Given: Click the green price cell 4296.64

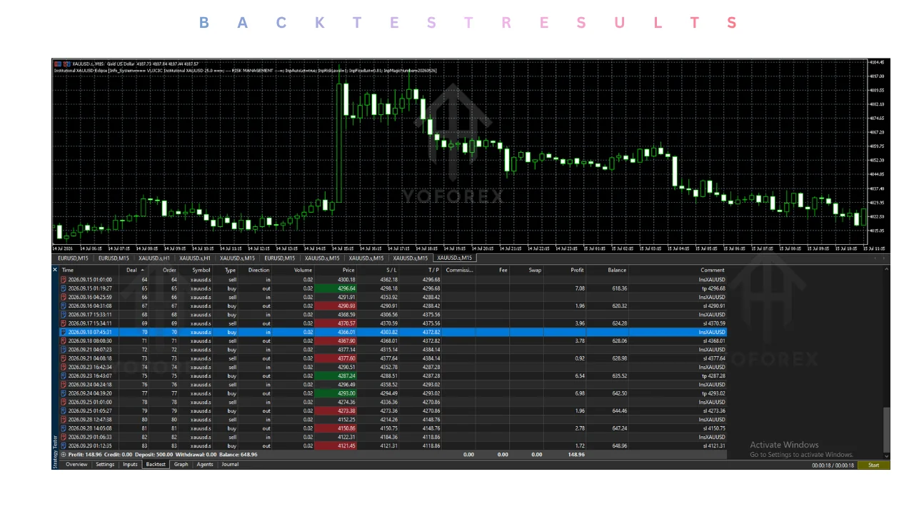Looking at the screenshot, I should tap(336, 288).
